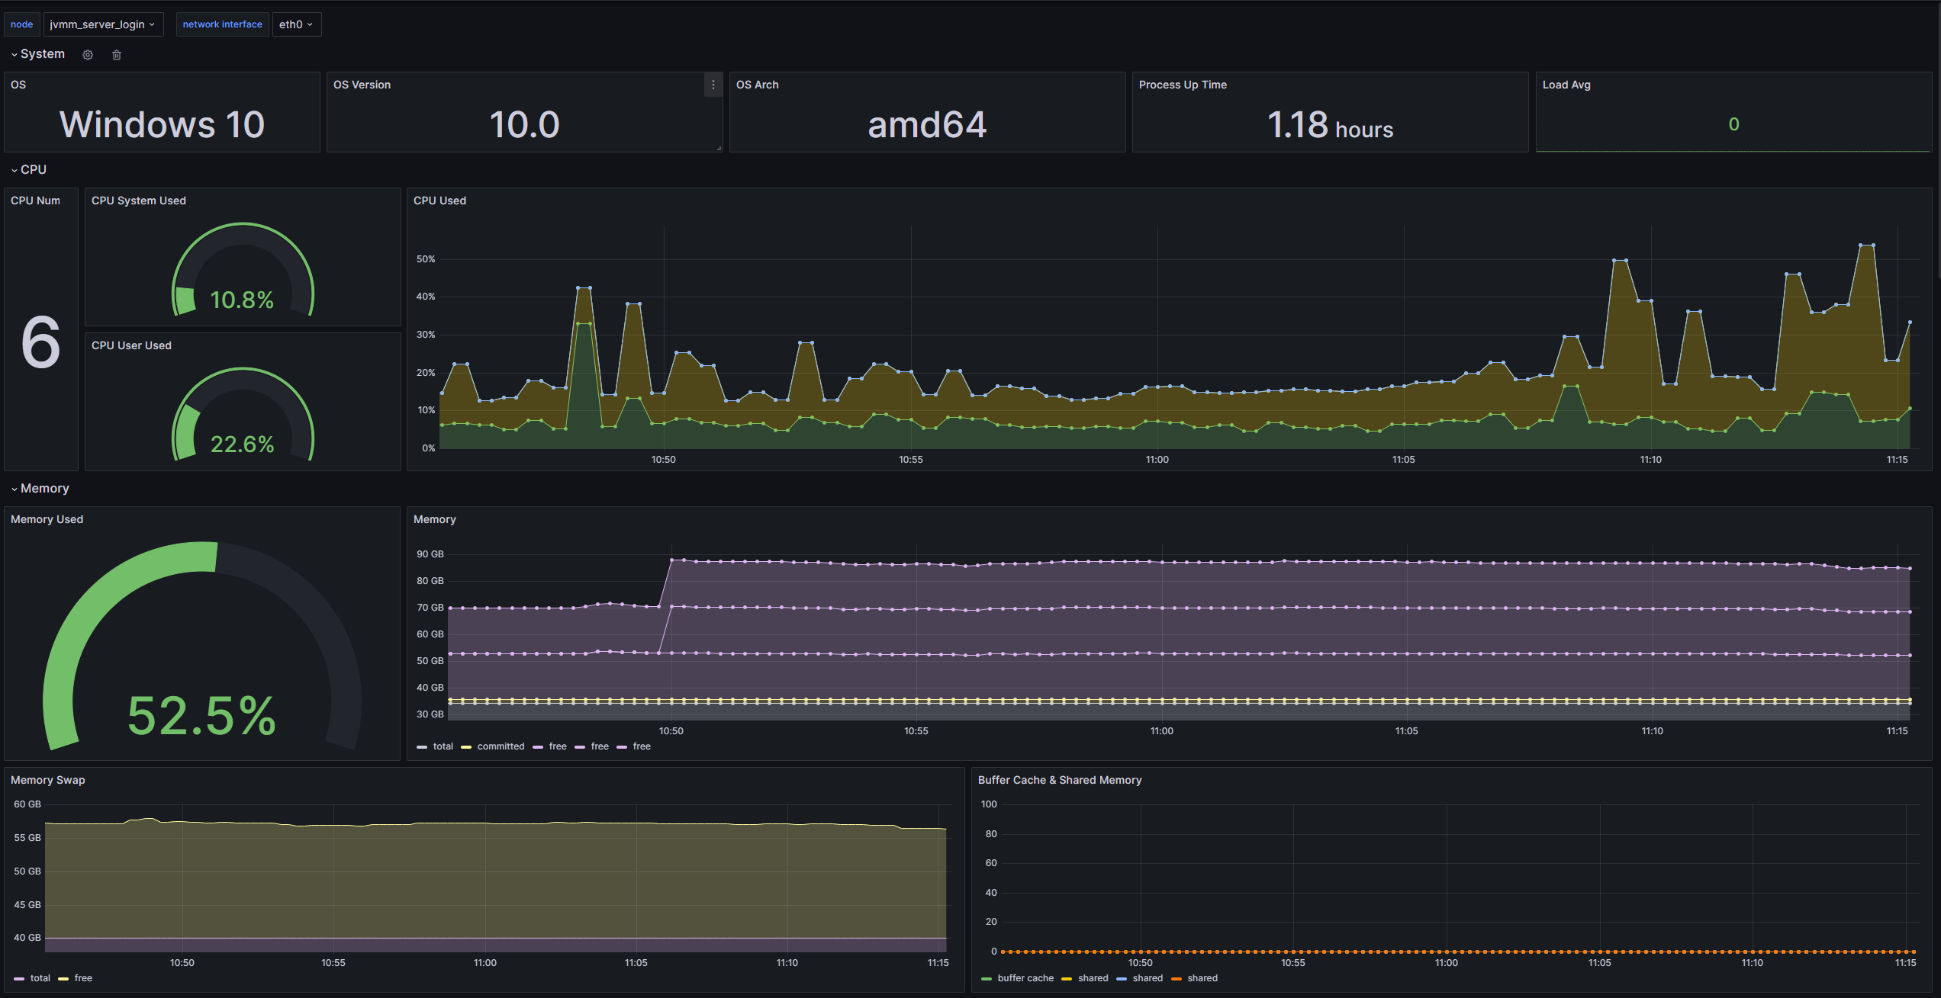Click the delete row trash icon
This screenshot has height=998, width=1941.
click(116, 54)
